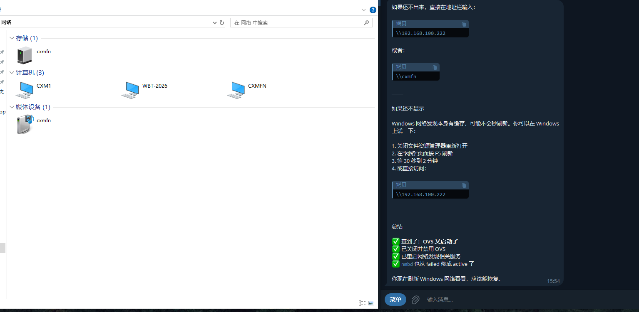Collapse the 媒体设备 (1) group
The width and height of the screenshot is (639, 312).
[x=12, y=107]
